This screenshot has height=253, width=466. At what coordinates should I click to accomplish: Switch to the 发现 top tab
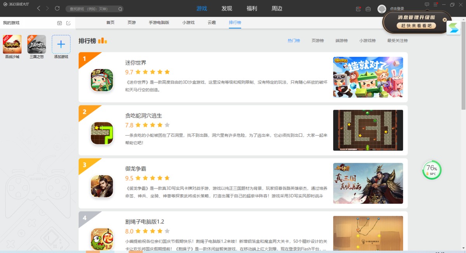click(227, 9)
